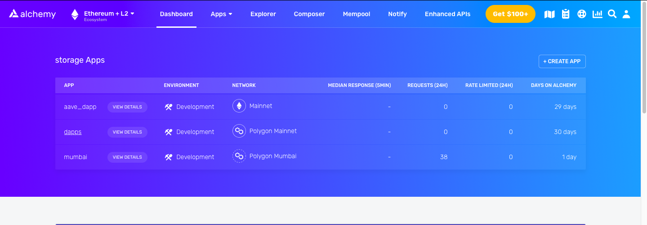Viewport: 647px width, 225px height.
Task: Open the user profile icon
Action: point(626,14)
